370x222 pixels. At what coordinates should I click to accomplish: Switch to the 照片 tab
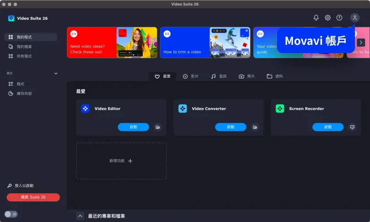point(247,76)
